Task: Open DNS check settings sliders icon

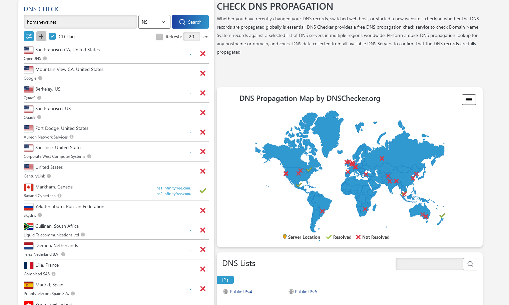Action: click(x=29, y=36)
